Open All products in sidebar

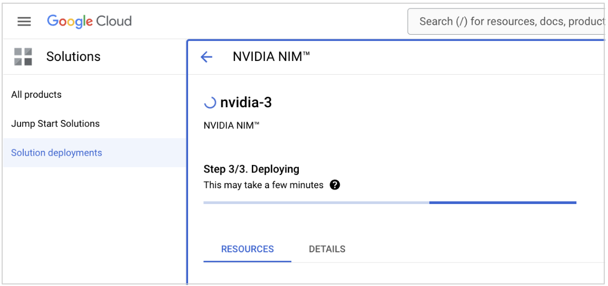coord(36,95)
